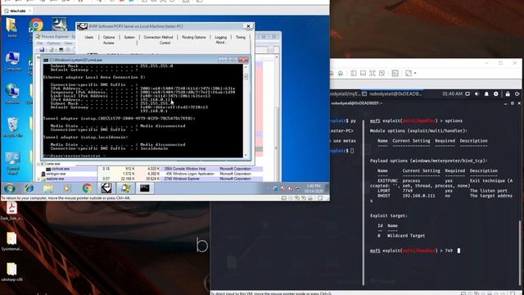
Task: Open Windows Explorer folder on taskbar
Action: [48, 188]
